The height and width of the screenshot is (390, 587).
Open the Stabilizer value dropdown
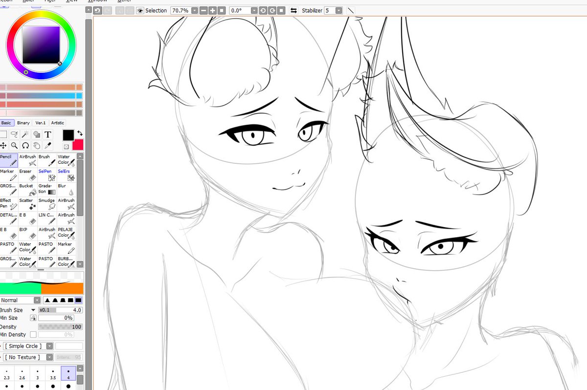click(339, 10)
